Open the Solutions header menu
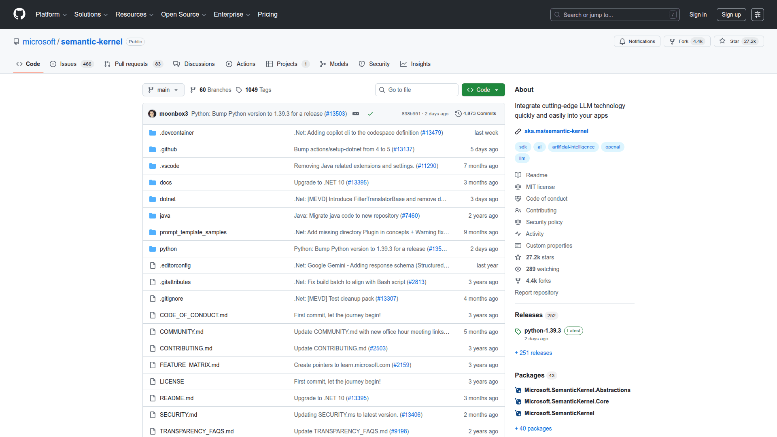Image resolution: width=777 pixels, height=437 pixels. pyautogui.click(x=91, y=15)
